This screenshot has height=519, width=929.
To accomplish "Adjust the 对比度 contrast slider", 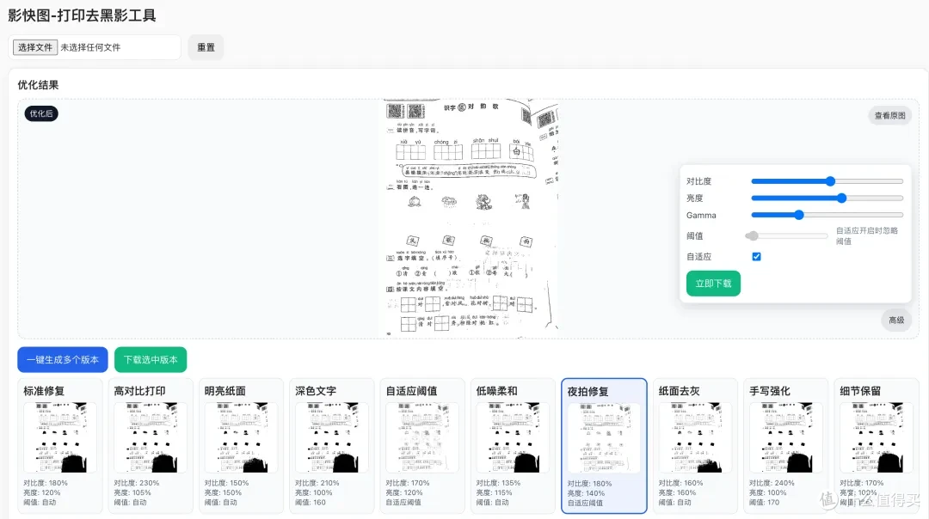I will pyautogui.click(x=827, y=181).
